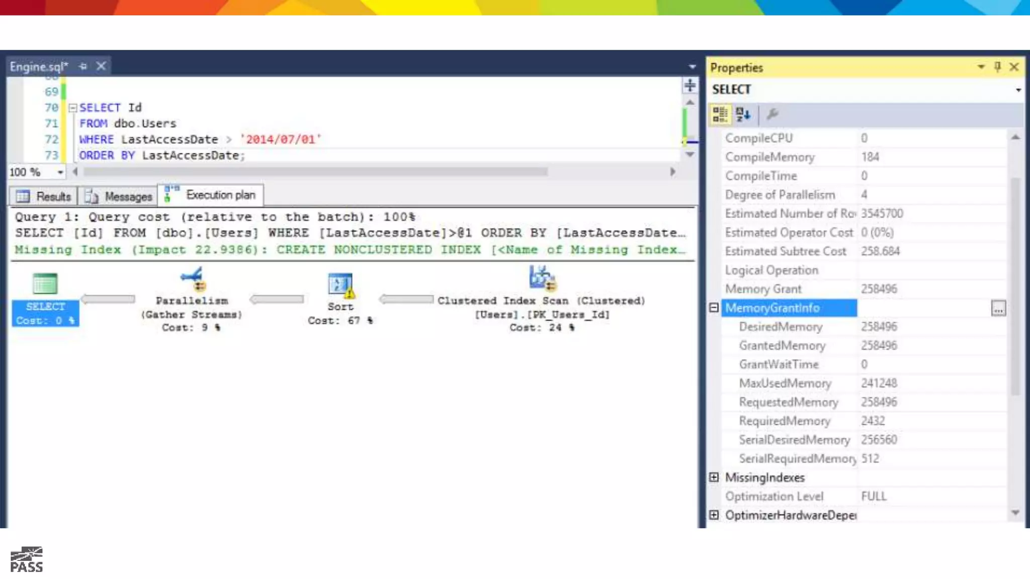1030x579 pixels.
Task: Collapse the SELECT query outline toggle
Action: [73, 108]
